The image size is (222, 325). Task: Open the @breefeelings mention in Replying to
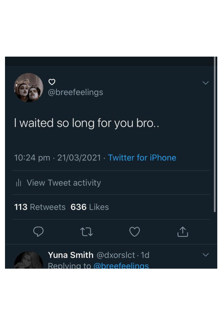point(121,266)
